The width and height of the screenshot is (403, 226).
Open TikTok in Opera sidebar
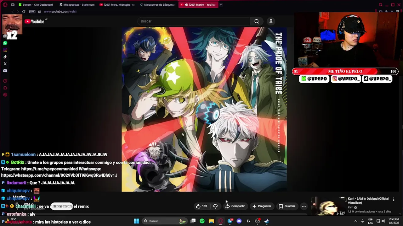pos(5,57)
